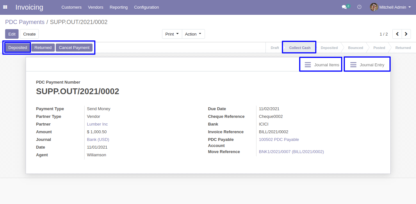Open the apps grid menu icon
This screenshot has height=204, width=416.
point(5,7)
